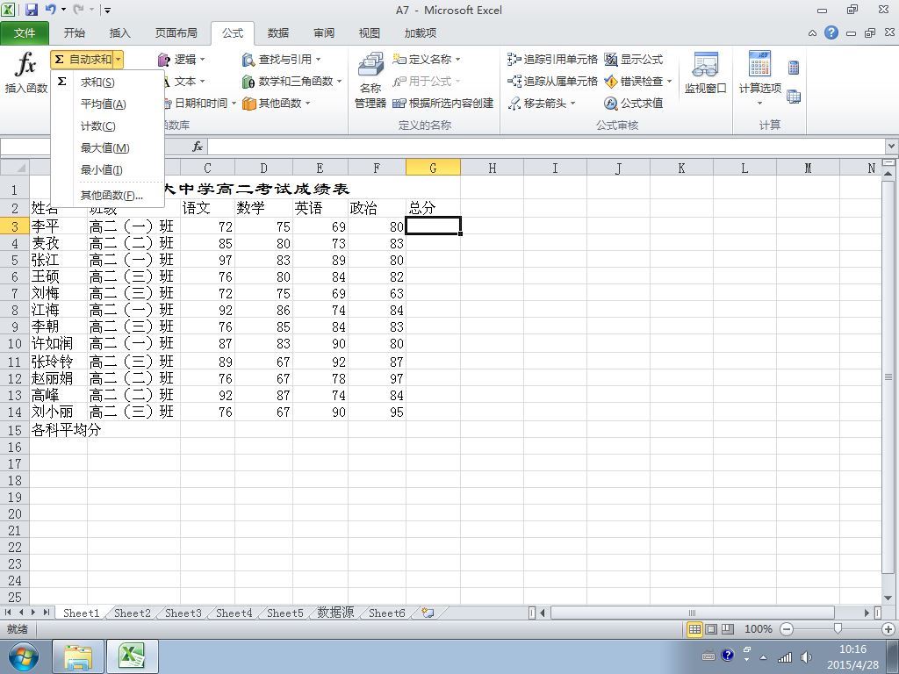Expand the formula bar
Image resolution: width=899 pixels, height=674 pixels.
pyautogui.click(x=892, y=147)
